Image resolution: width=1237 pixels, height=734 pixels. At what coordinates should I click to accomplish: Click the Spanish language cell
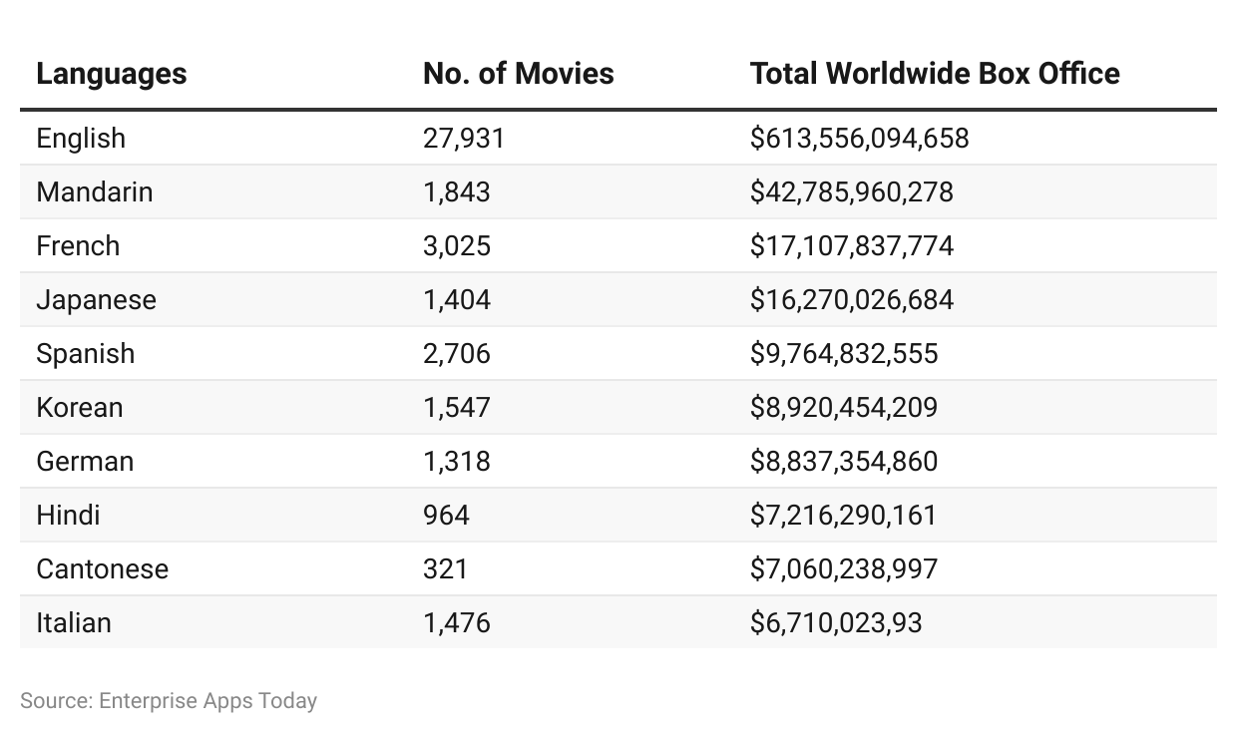85,353
